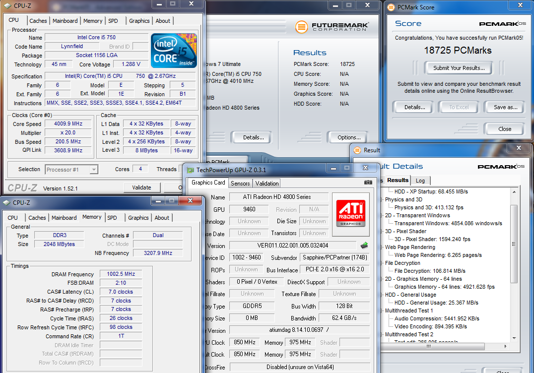Open SPD tab in lower CPU-Z window
534x373 pixels.
click(x=112, y=218)
